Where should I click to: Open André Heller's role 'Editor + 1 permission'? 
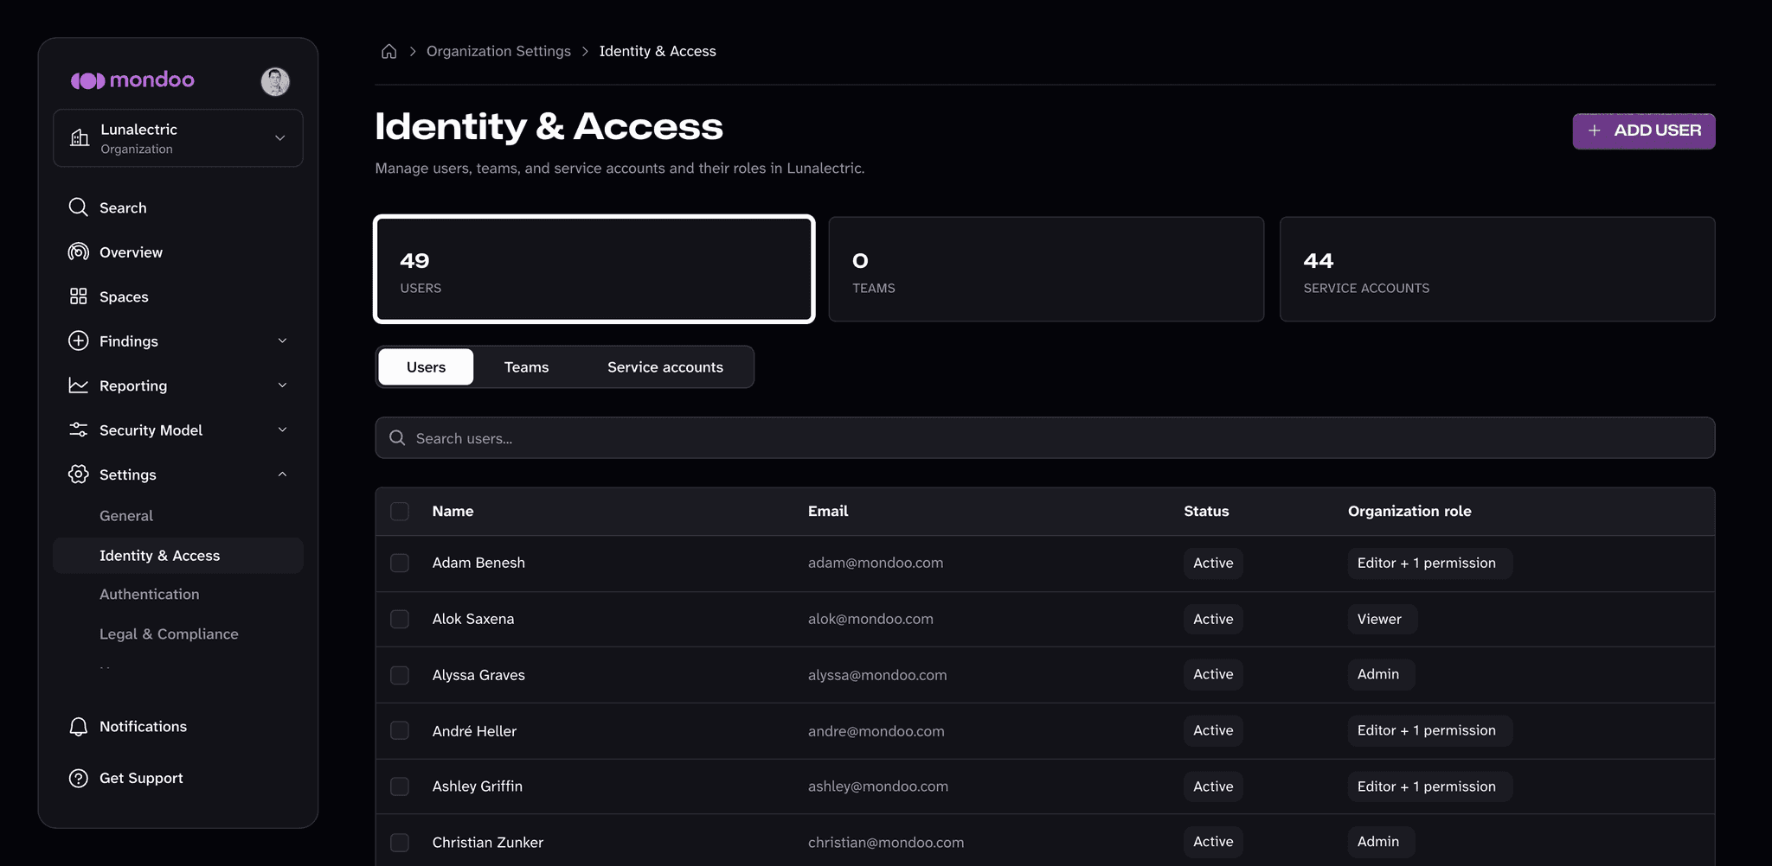point(1429,730)
